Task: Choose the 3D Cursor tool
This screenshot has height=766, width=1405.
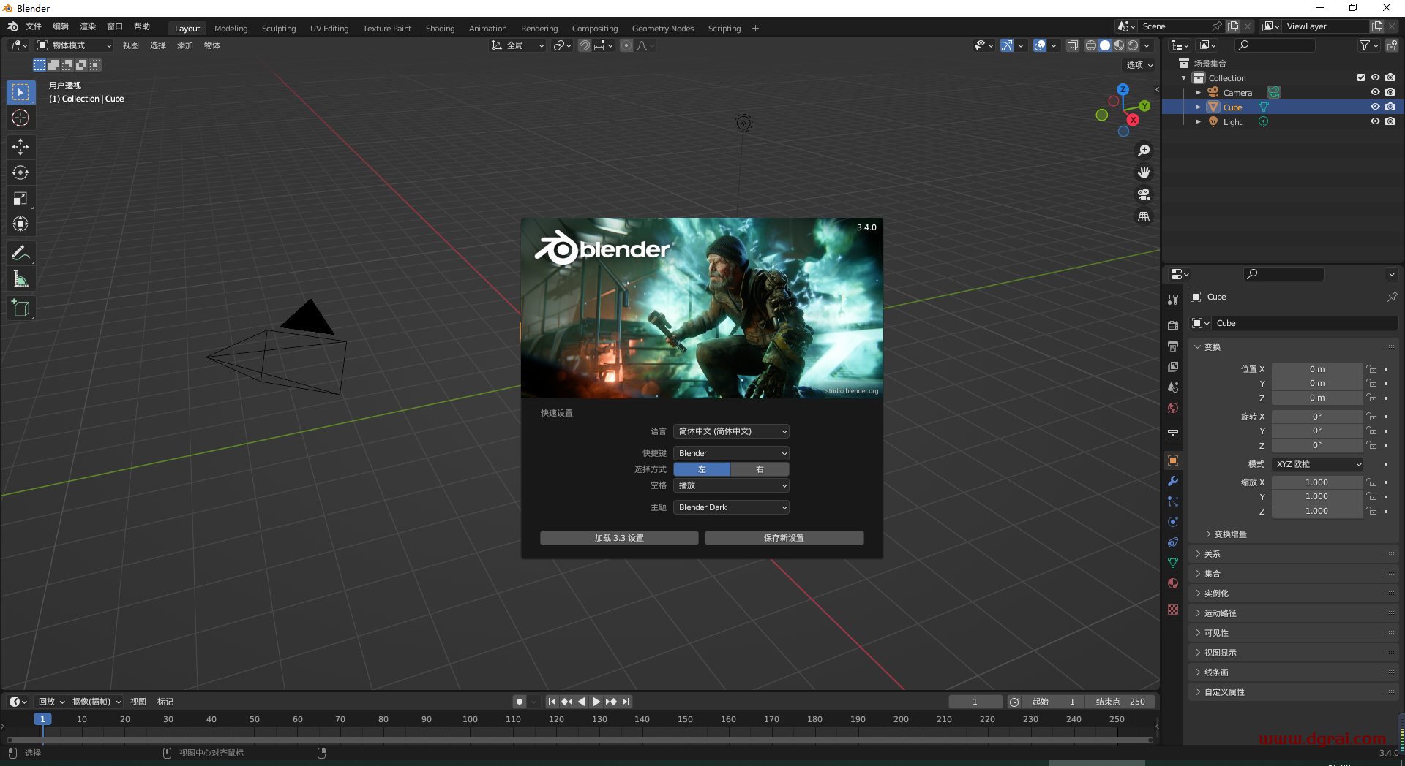Action: pyautogui.click(x=20, y=118)
